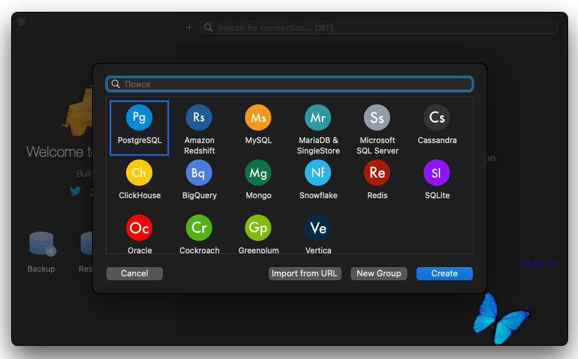Select the PostgreSQL connection type
The image size is (578, 359).
point(139,127)
